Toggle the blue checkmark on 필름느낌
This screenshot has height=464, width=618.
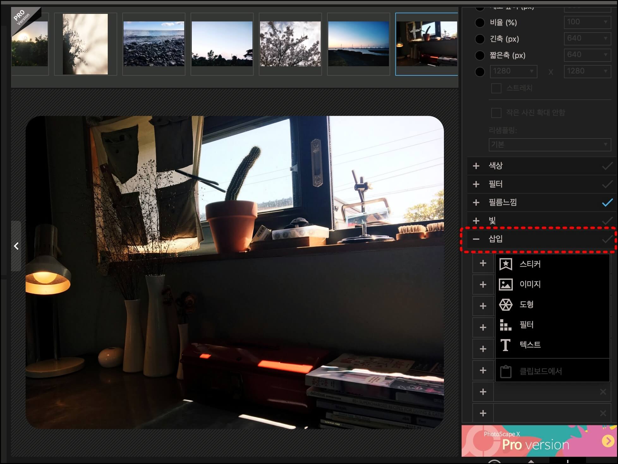[x=607, y=203]
